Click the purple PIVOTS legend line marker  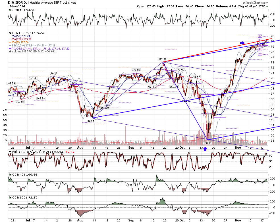pyautogui.click(x=10, y=49)
